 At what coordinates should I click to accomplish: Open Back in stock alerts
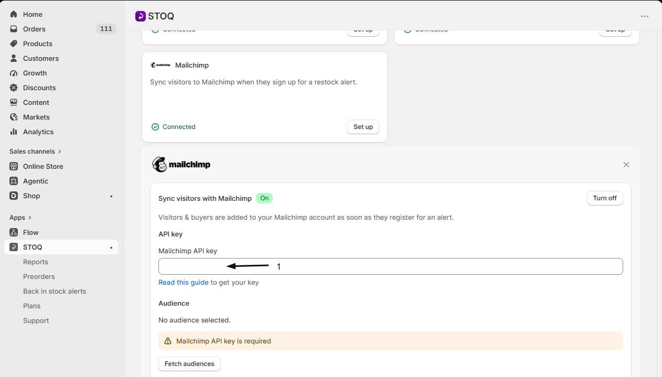55,291
